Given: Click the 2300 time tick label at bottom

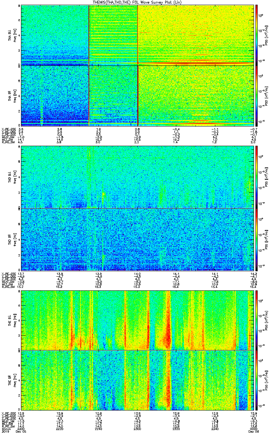Looking at the screenshot, I should tap(137, 429).
